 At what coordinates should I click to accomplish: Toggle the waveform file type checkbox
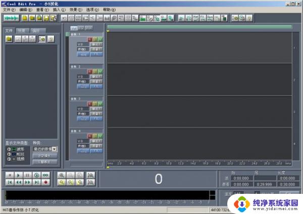[9, 149]
